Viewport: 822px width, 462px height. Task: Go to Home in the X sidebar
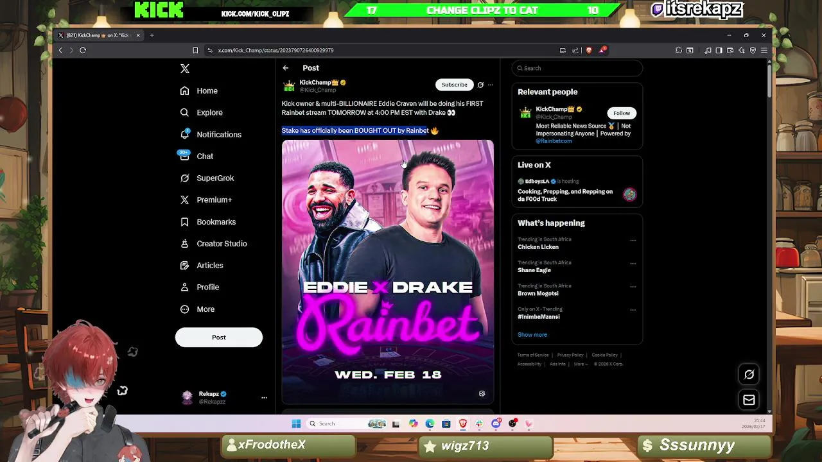(199, 90)
